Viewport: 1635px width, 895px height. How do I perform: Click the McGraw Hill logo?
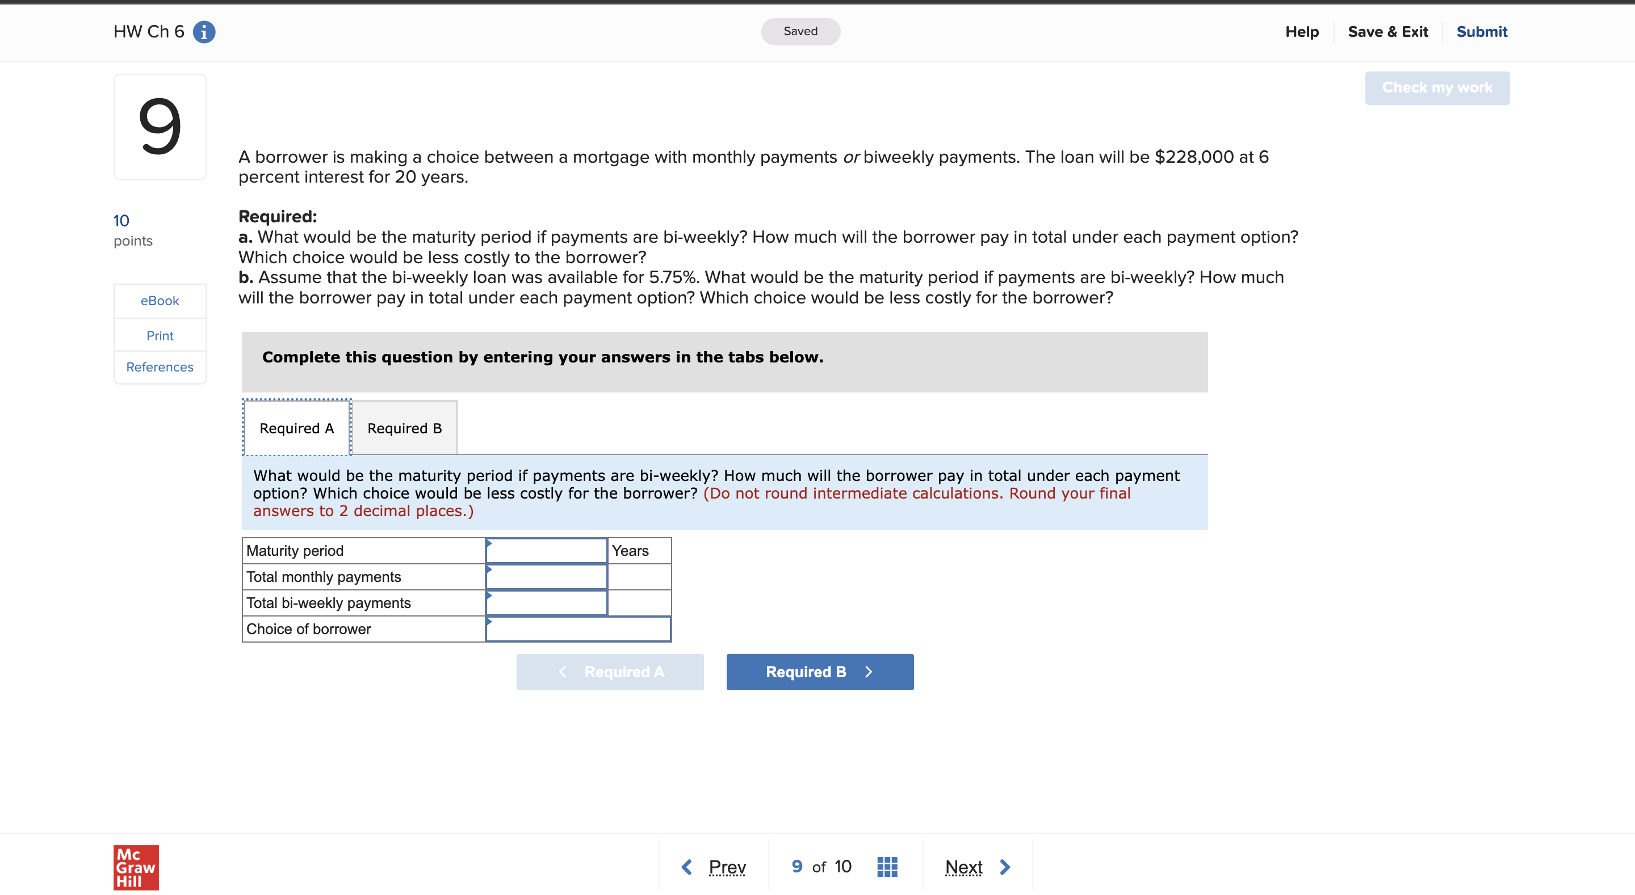pos(135,868)
